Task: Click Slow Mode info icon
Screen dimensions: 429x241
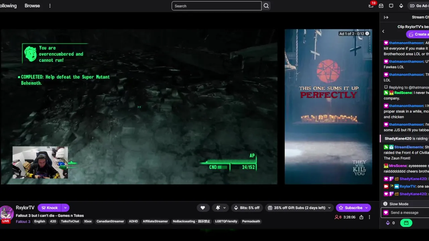Action: coord(385,204)
